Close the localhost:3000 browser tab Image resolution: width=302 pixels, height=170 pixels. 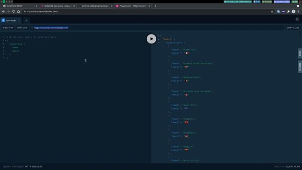point(36,6)
